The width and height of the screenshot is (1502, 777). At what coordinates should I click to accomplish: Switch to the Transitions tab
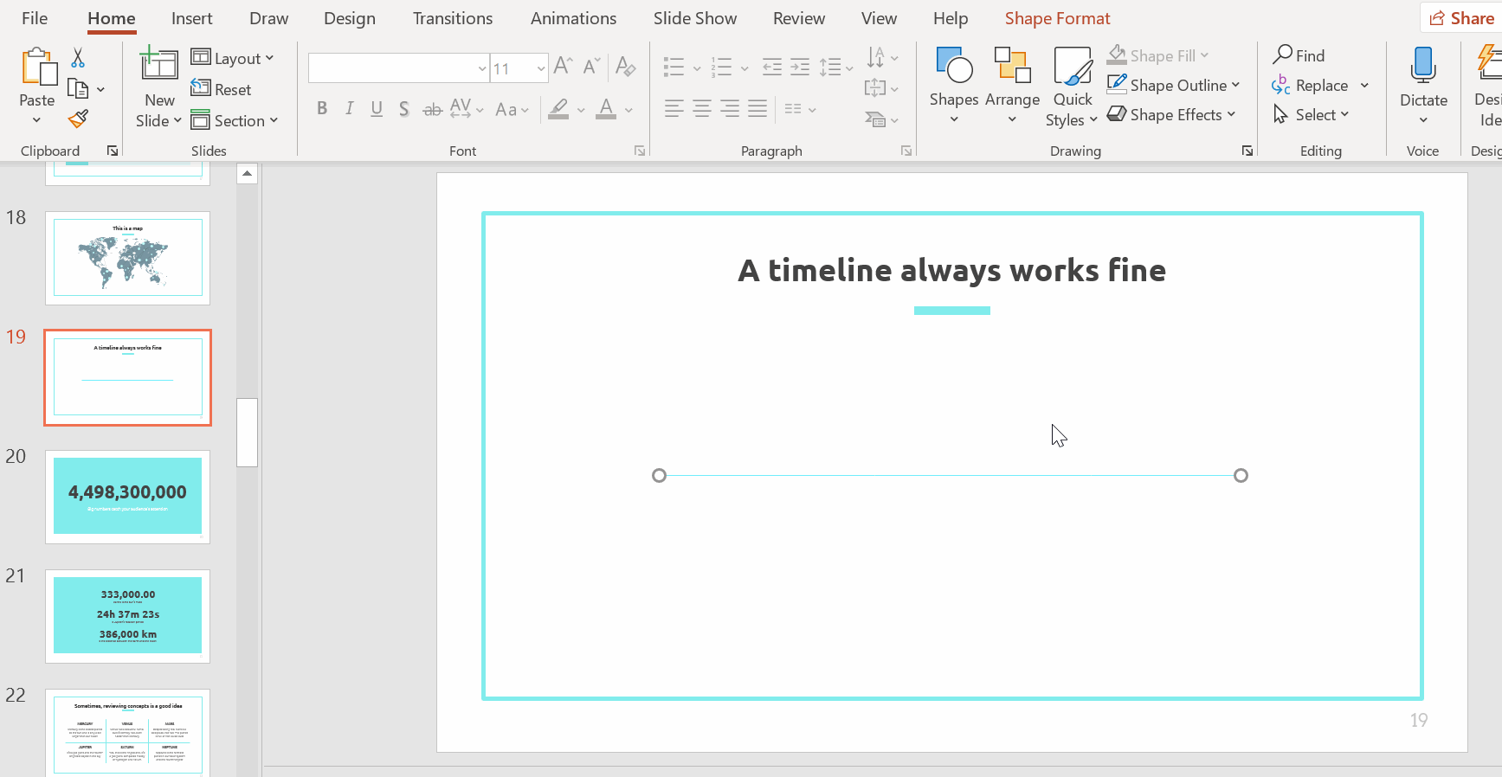[452, 18]
